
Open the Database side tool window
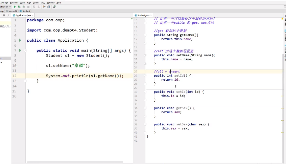(x=285, y=36)
